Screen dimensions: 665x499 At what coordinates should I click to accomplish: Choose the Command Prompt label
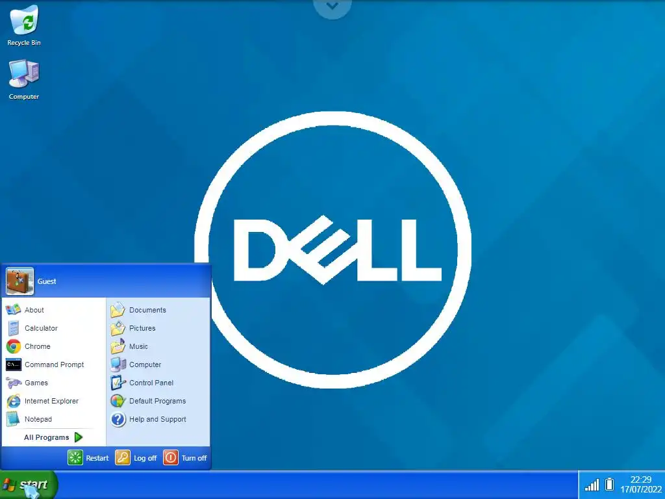click(55, 365)
